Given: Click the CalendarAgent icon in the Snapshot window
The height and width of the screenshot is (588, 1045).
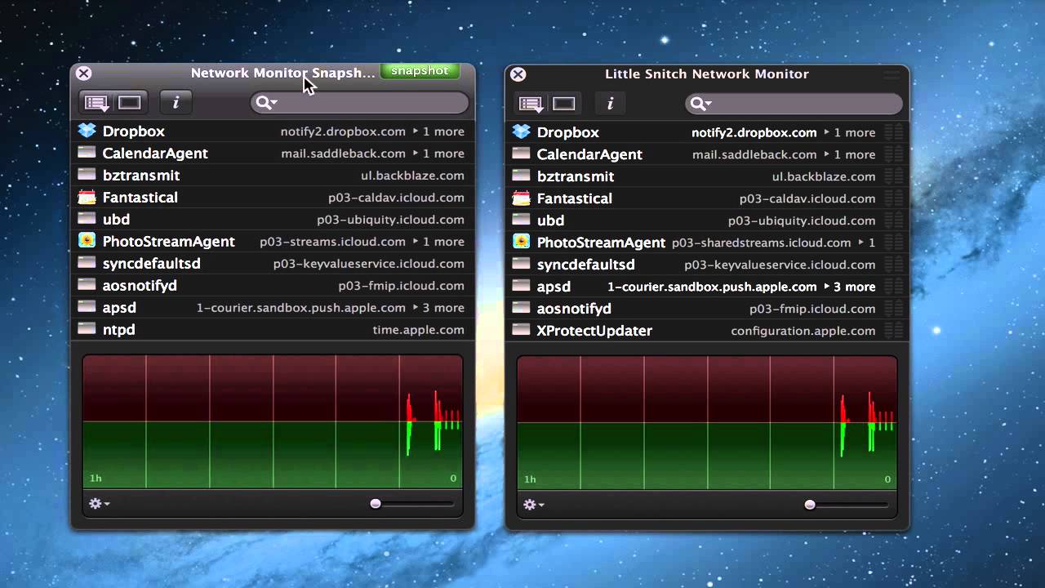Looking at the screenshot, I should tap(87, 153).
